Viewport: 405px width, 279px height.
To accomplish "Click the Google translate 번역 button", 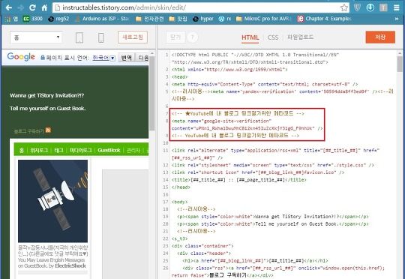I will pos(127,58).
